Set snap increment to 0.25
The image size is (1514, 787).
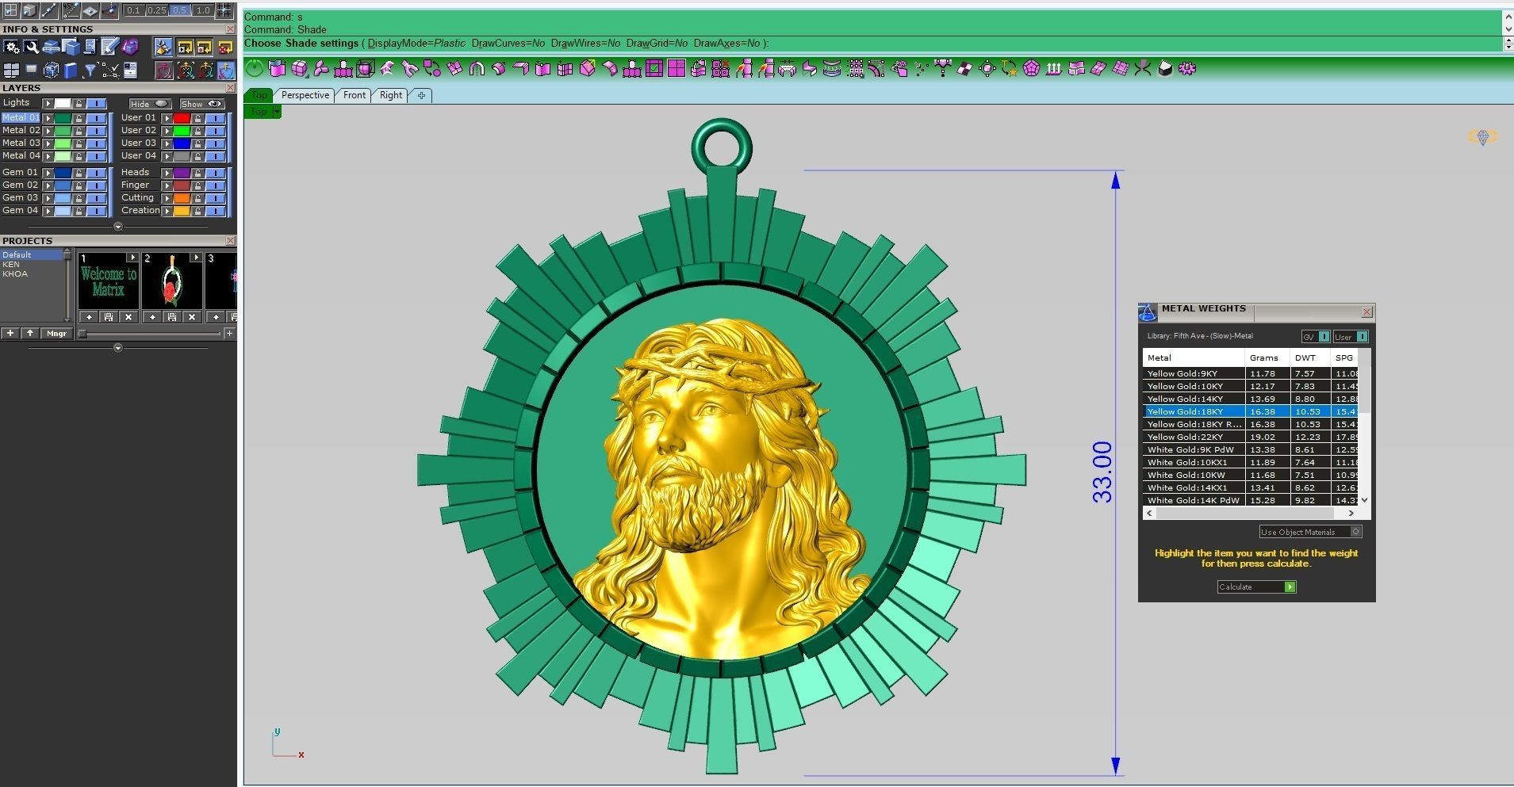157,10
